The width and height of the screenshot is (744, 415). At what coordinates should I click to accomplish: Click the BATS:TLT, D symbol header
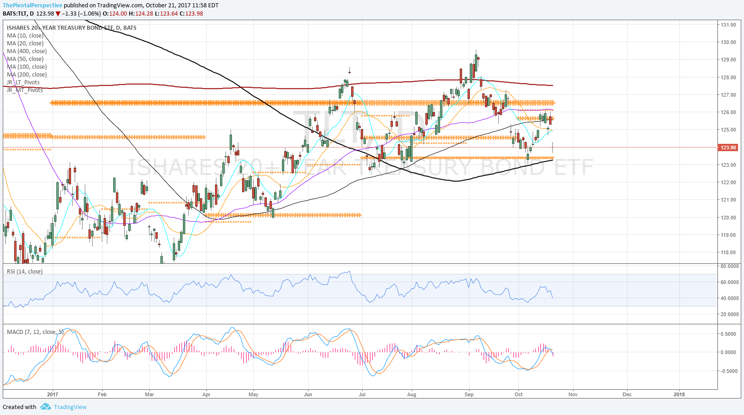tap(18, 13)
